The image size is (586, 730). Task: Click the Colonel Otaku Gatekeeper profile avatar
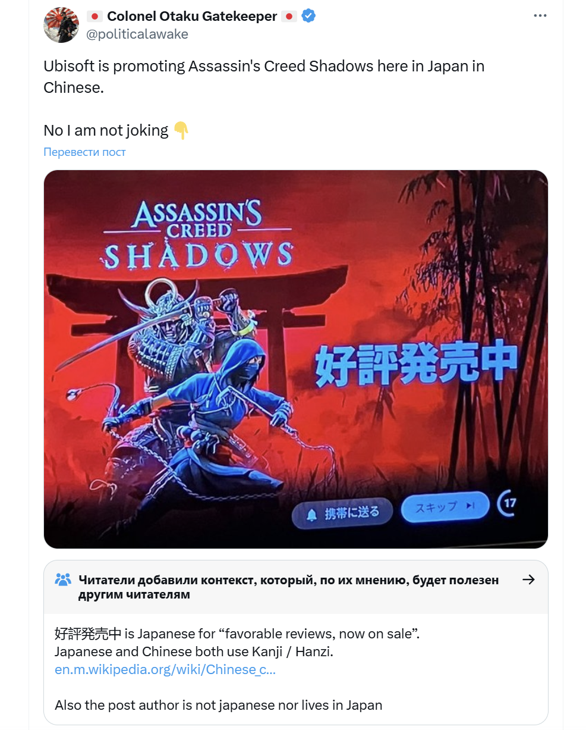click(61, 25)
